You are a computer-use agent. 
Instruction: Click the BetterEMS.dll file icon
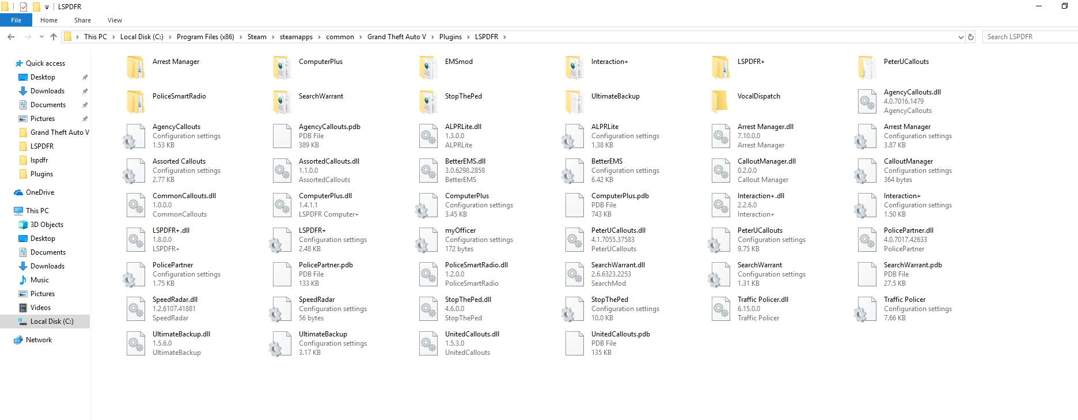(428, 171)
